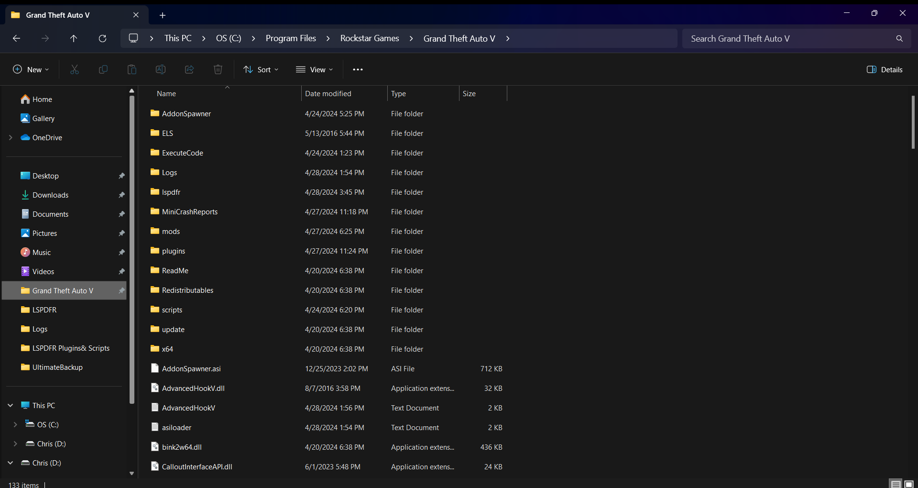Navigate back to the previous folder
This screenshot has height=488, width=918.
click(16, 38)
